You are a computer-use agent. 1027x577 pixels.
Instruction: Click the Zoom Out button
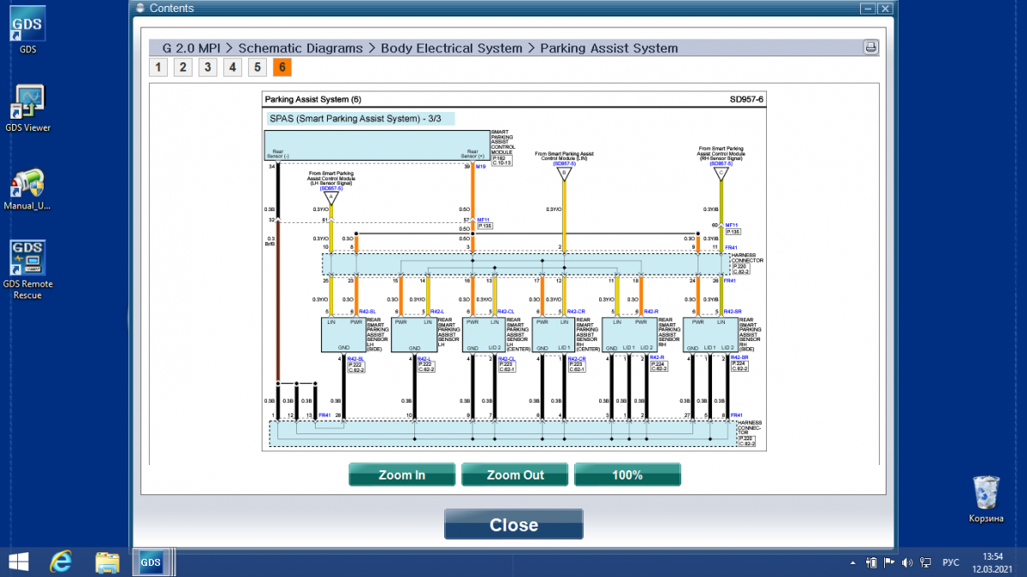point(515,474)
